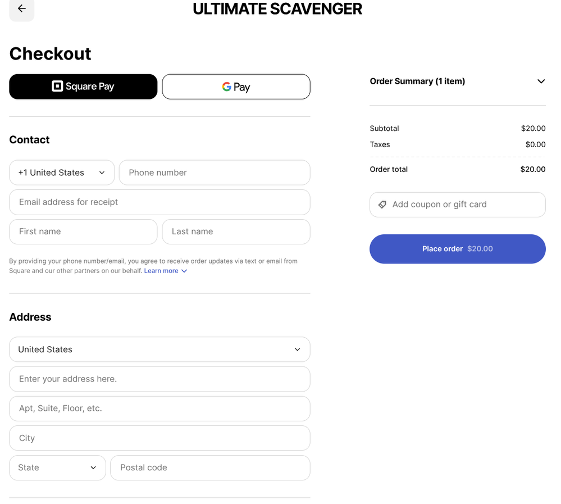Focus the First name field

click(x=83, y=231)
